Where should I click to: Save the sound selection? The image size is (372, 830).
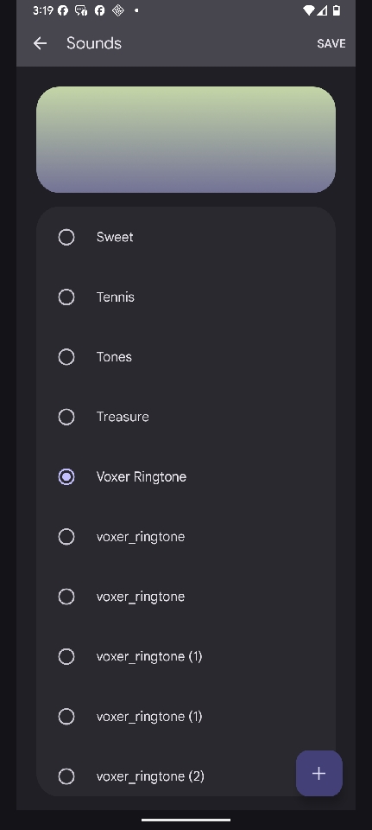(331, 43)
